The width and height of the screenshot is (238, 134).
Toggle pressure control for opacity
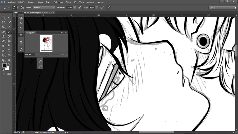79,8
